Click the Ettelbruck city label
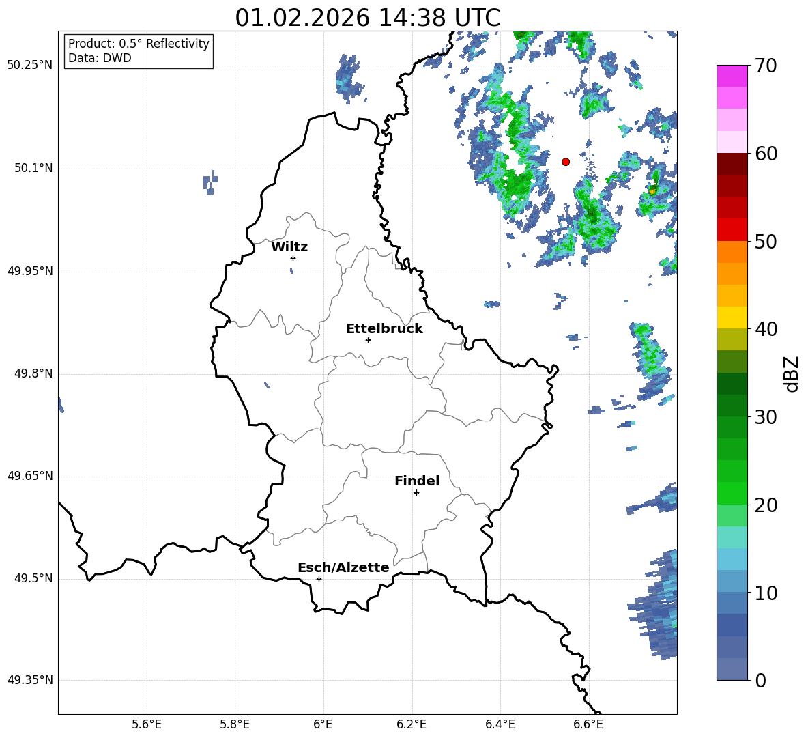808x738 pixels. (384, 329)
